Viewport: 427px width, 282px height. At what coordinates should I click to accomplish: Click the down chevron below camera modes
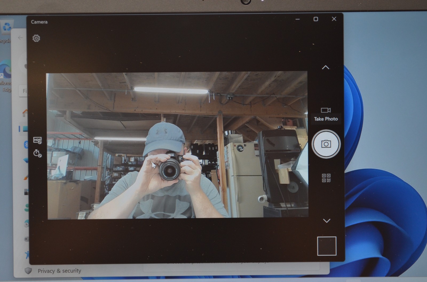[x=327, y=220]
